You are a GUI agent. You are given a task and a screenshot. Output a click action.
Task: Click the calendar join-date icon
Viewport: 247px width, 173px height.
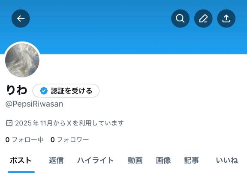(9, 123)
